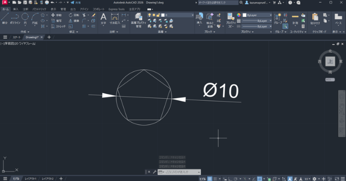Click the add layout plus button
The height and width of the screenshot is (181, 346).
(61, 179)
